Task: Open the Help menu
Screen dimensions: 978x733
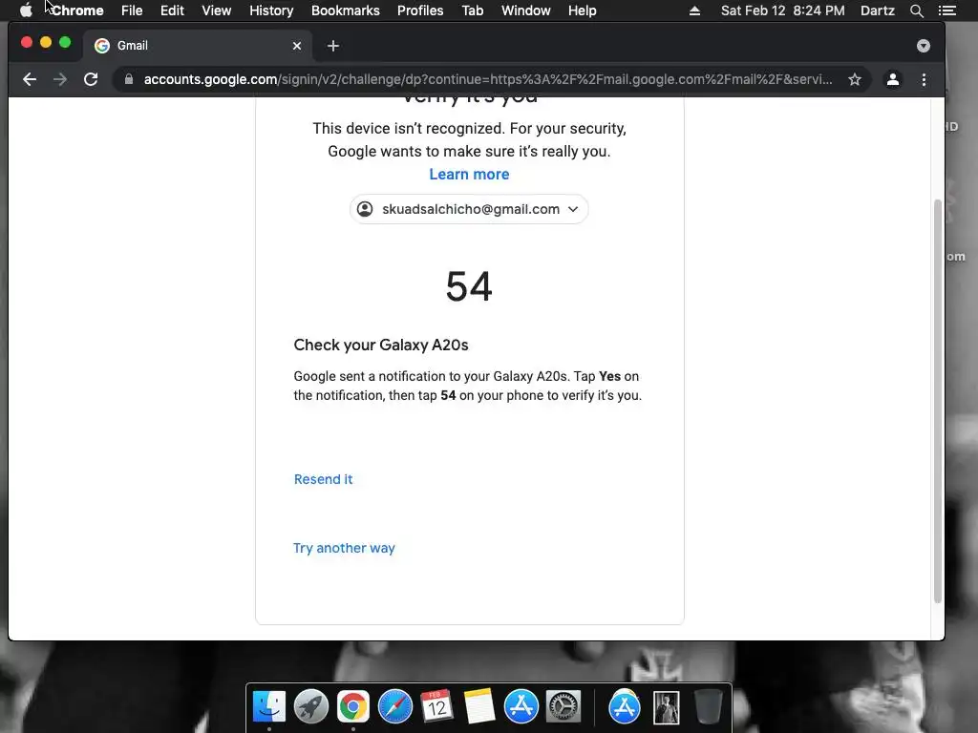Action: 582,10
